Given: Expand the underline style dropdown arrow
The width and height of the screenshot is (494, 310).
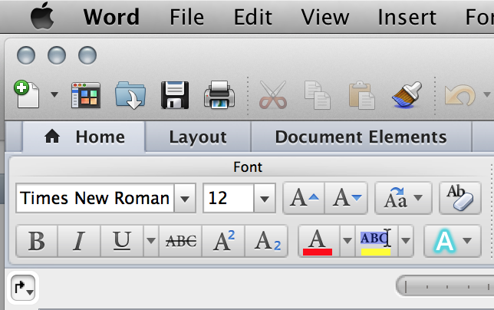Looking at the screenshot, I should 151,241.
